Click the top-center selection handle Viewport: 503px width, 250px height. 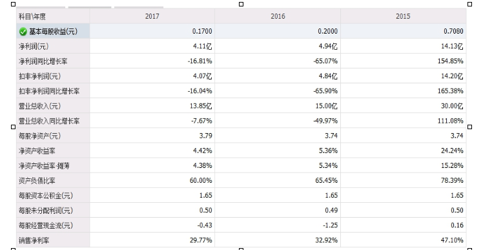point(241,4)
